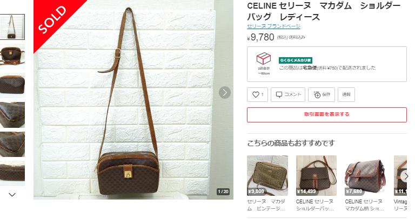Open セリーヌ ブランドページ link

273,26
